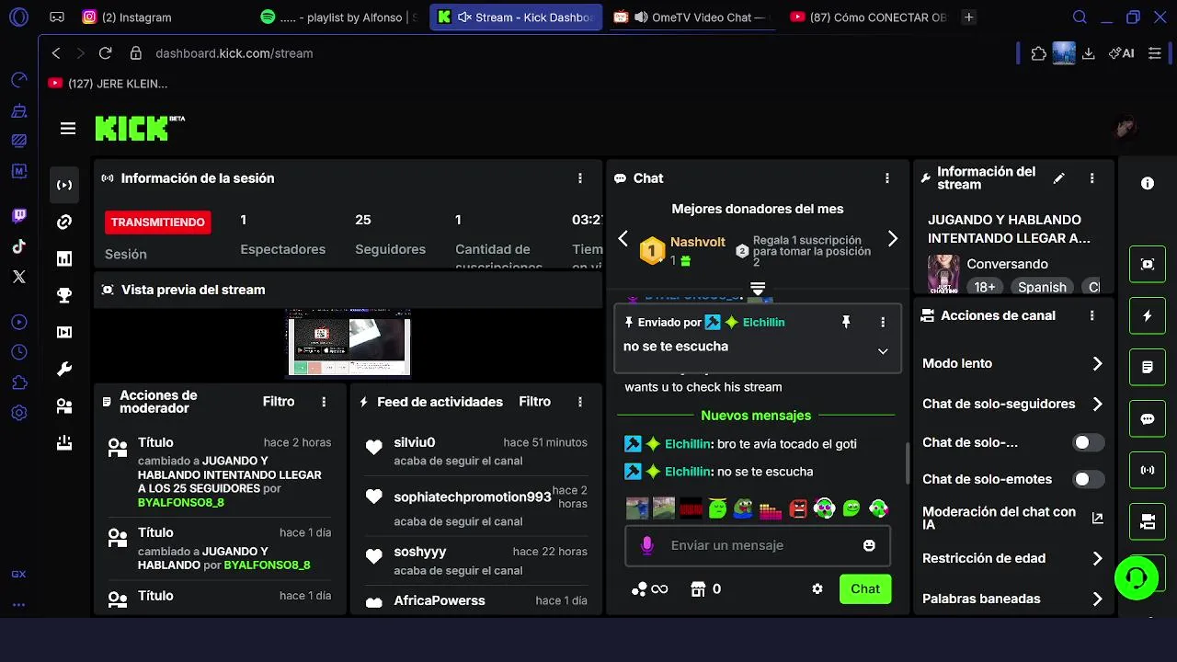Screen dimensions: 1177x662
Task: Open the wrench settings icon in Kick sidebar
Action: pos(64,369)
